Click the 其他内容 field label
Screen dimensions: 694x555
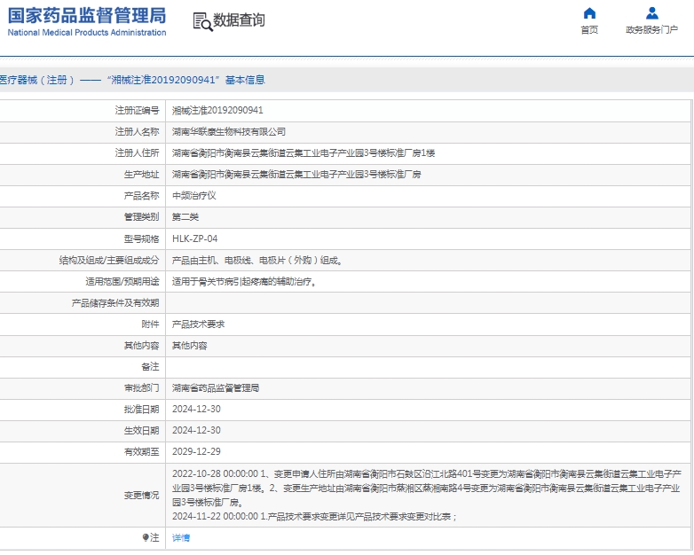tap(141, 346)
